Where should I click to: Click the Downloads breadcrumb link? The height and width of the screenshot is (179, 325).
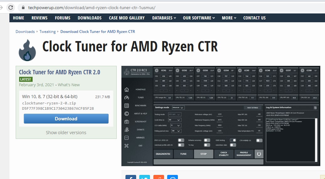click(25, 32)
